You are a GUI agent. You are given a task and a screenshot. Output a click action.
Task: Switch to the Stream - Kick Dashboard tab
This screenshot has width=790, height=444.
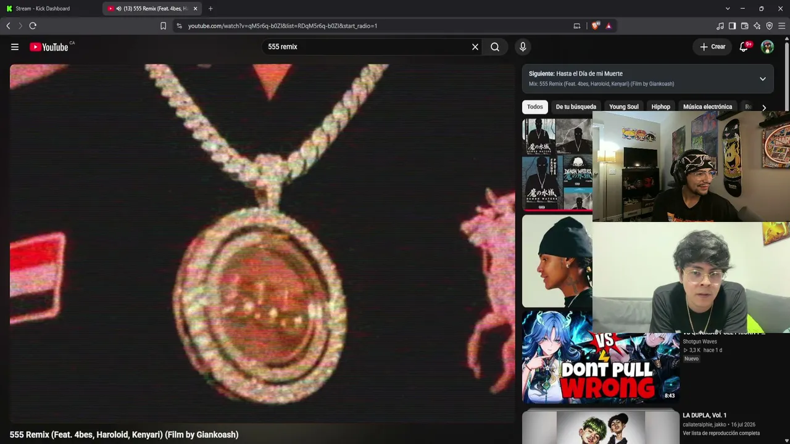coord(51,9)
